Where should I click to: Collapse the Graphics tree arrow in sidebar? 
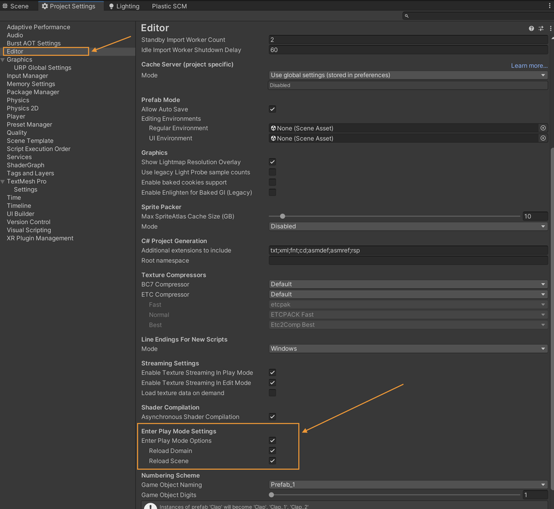[x=3, y=60]
